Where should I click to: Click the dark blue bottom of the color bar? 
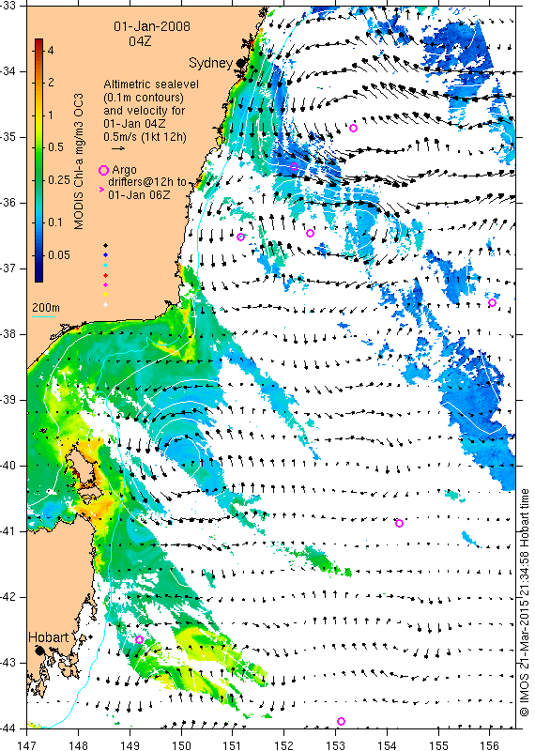39,275
